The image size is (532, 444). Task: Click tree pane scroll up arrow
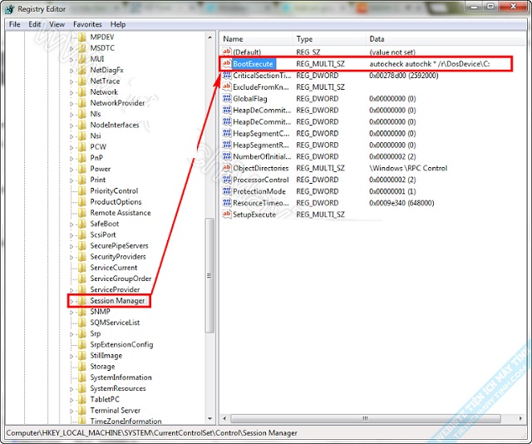(209, 37)
